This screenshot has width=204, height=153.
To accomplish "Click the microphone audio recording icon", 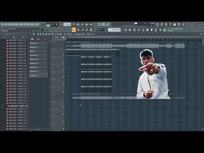I will pos(166,24).
